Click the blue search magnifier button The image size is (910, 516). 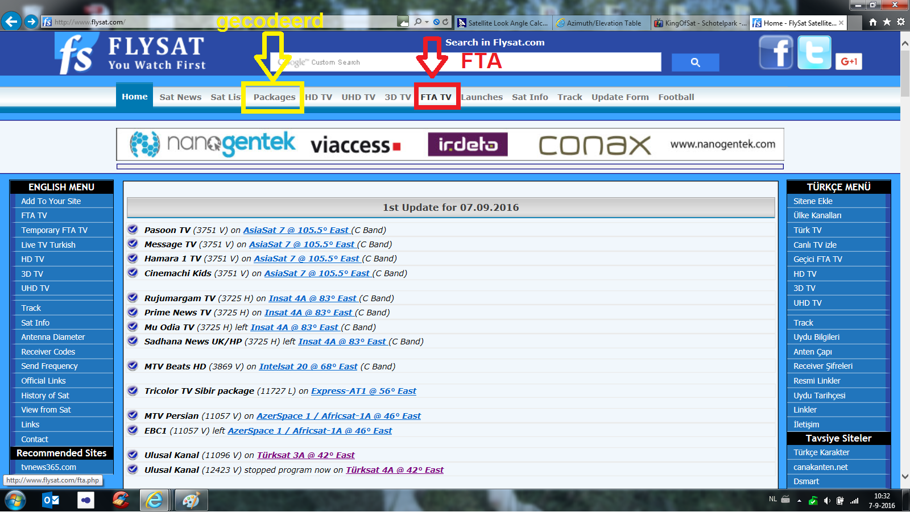tap(695, 63)
